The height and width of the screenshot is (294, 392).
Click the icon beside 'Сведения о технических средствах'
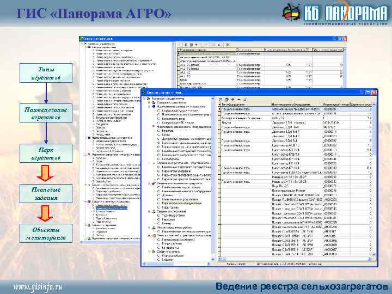click(154, 183)
